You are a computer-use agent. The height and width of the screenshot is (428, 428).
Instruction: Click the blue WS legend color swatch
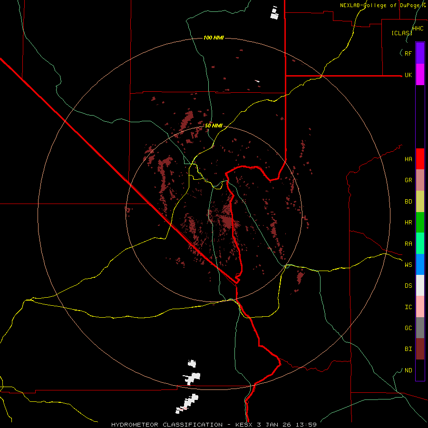pyautogui.click(x=420, y=264)
